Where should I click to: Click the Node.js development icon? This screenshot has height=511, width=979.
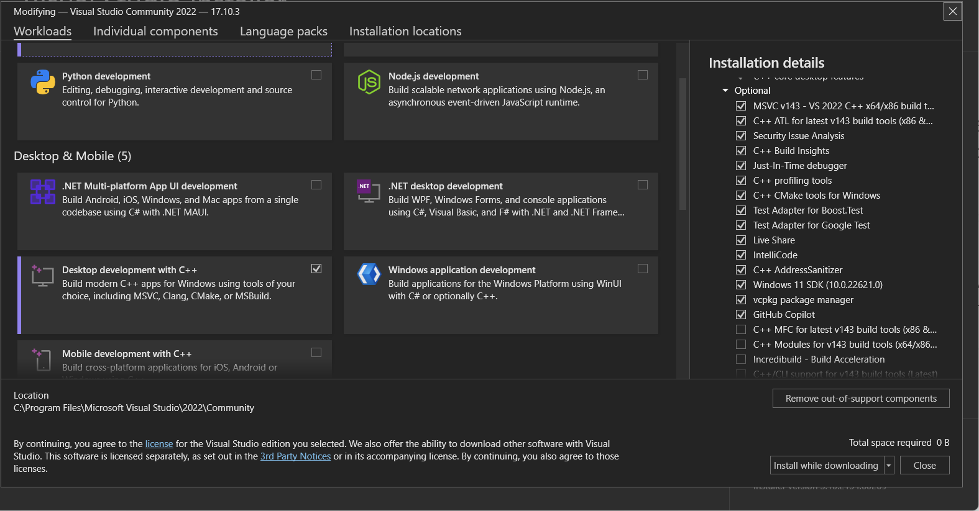pyautogui.click(x=369, y=82)
